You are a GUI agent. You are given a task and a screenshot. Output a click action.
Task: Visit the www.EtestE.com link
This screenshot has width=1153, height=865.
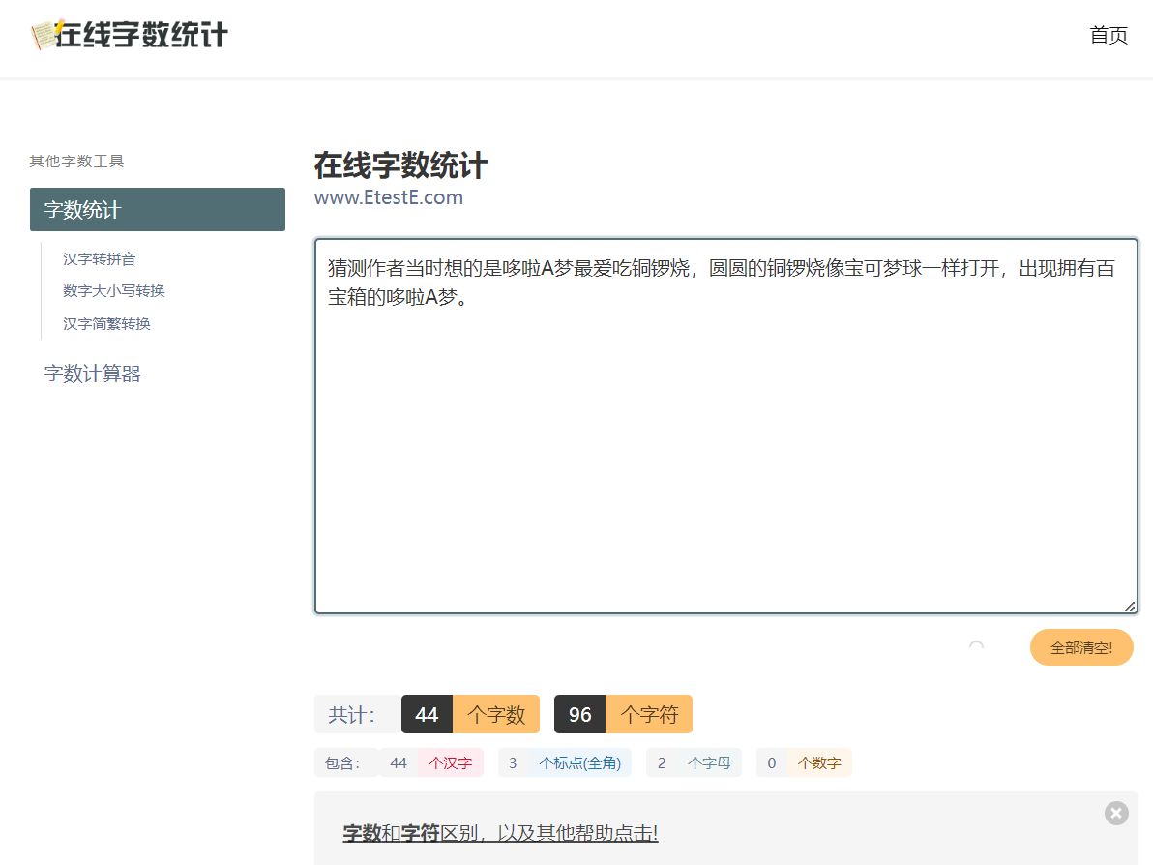[x=388, y=197]
